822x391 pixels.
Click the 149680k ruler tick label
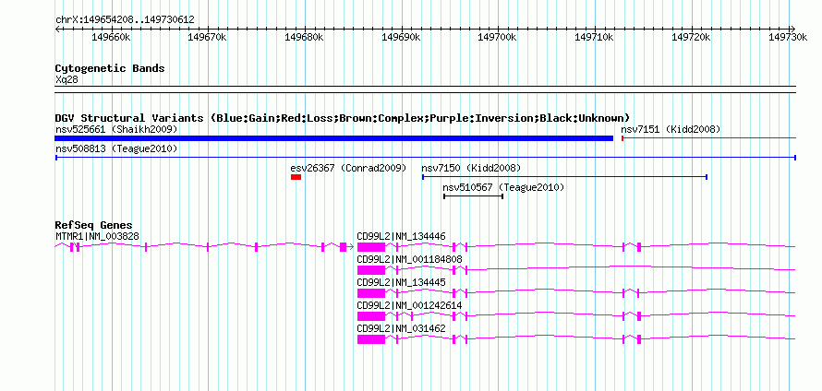coord(305,37)
